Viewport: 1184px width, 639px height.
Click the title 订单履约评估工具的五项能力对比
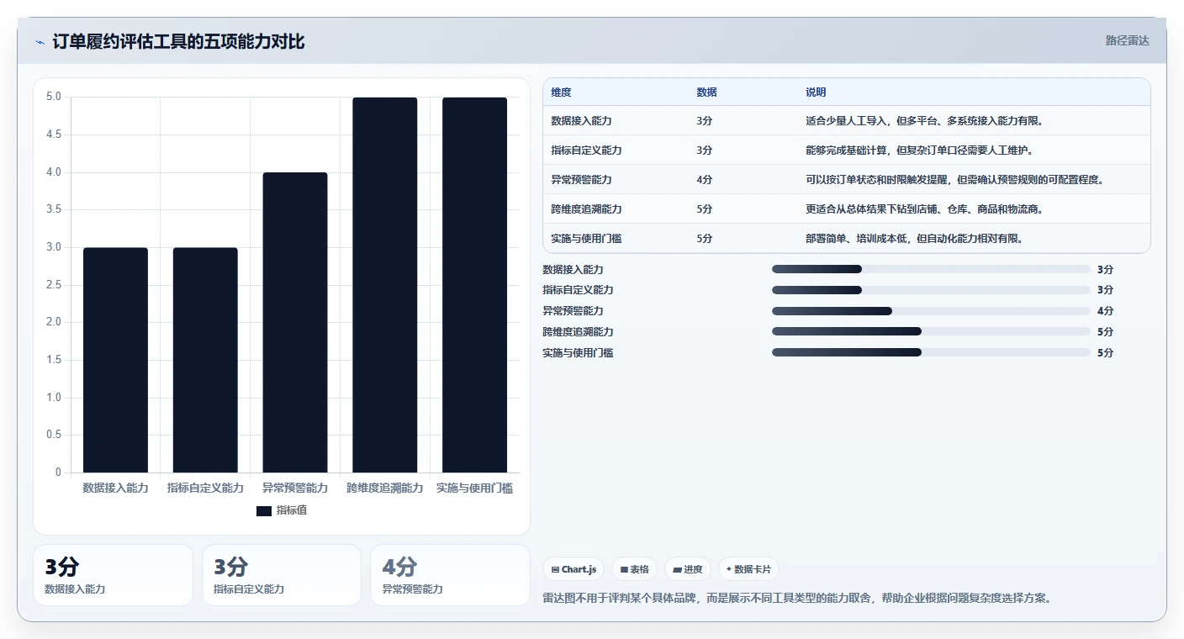(x=178, y=41)
